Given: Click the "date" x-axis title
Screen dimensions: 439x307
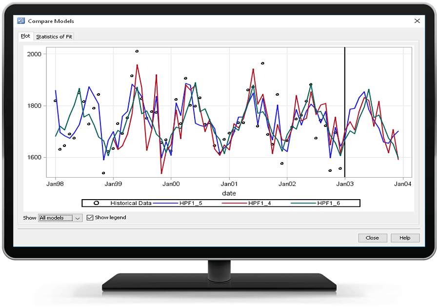Looking at the screenshot, I should point(229,193).
